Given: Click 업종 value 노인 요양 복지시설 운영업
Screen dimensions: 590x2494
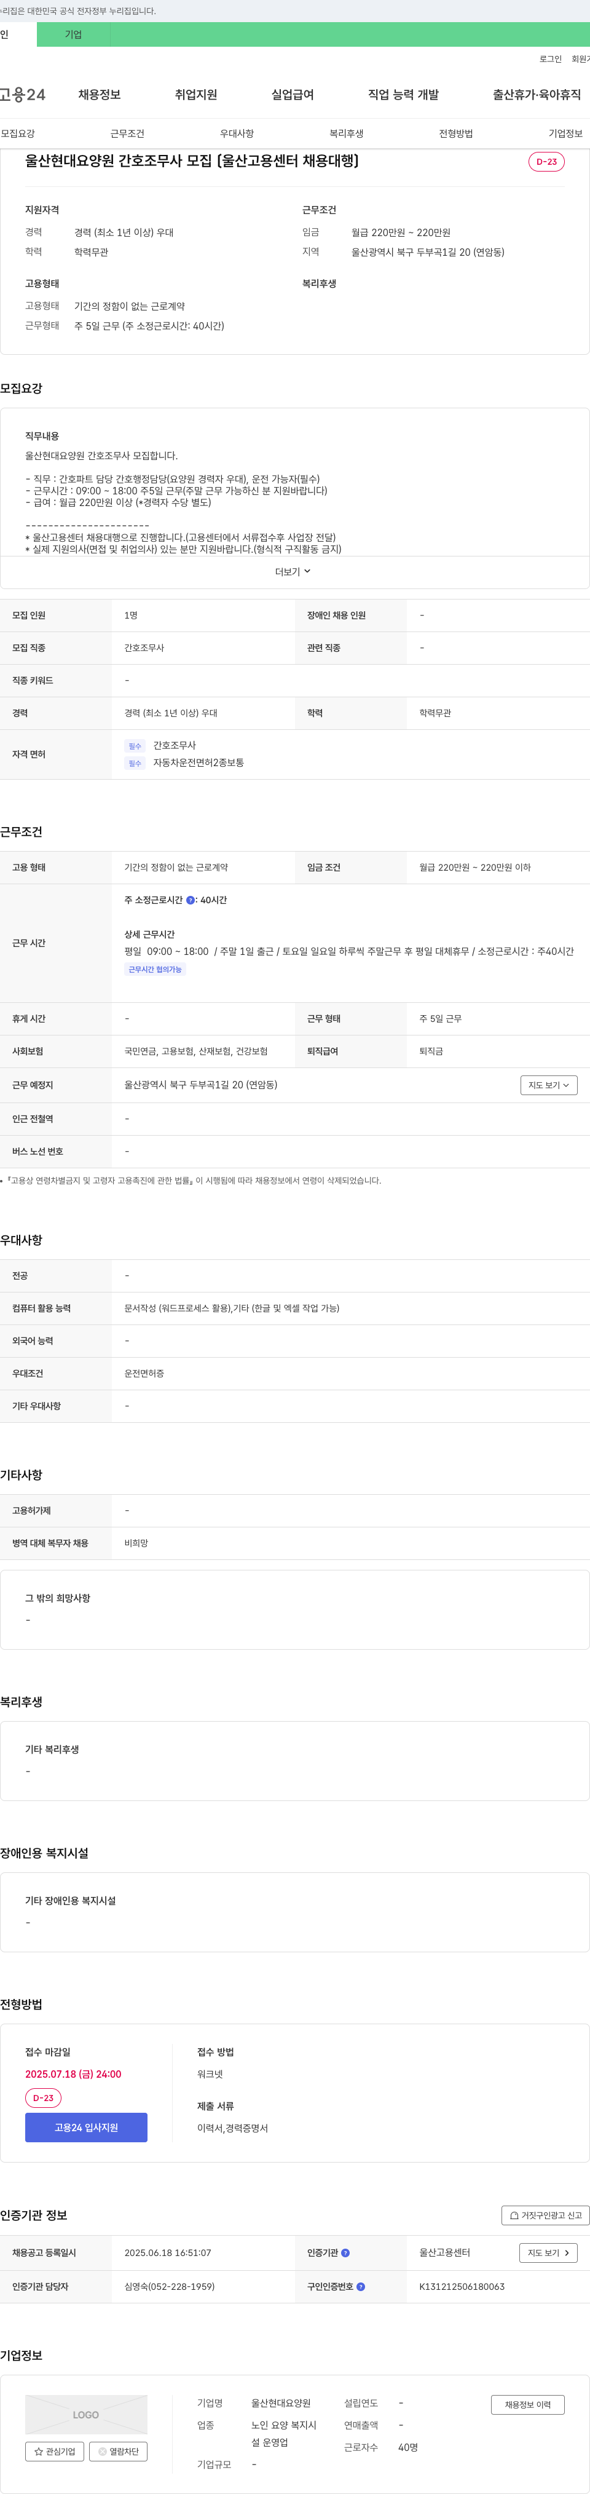Looking at the screenshot, I should click(x=285, y=2434).
